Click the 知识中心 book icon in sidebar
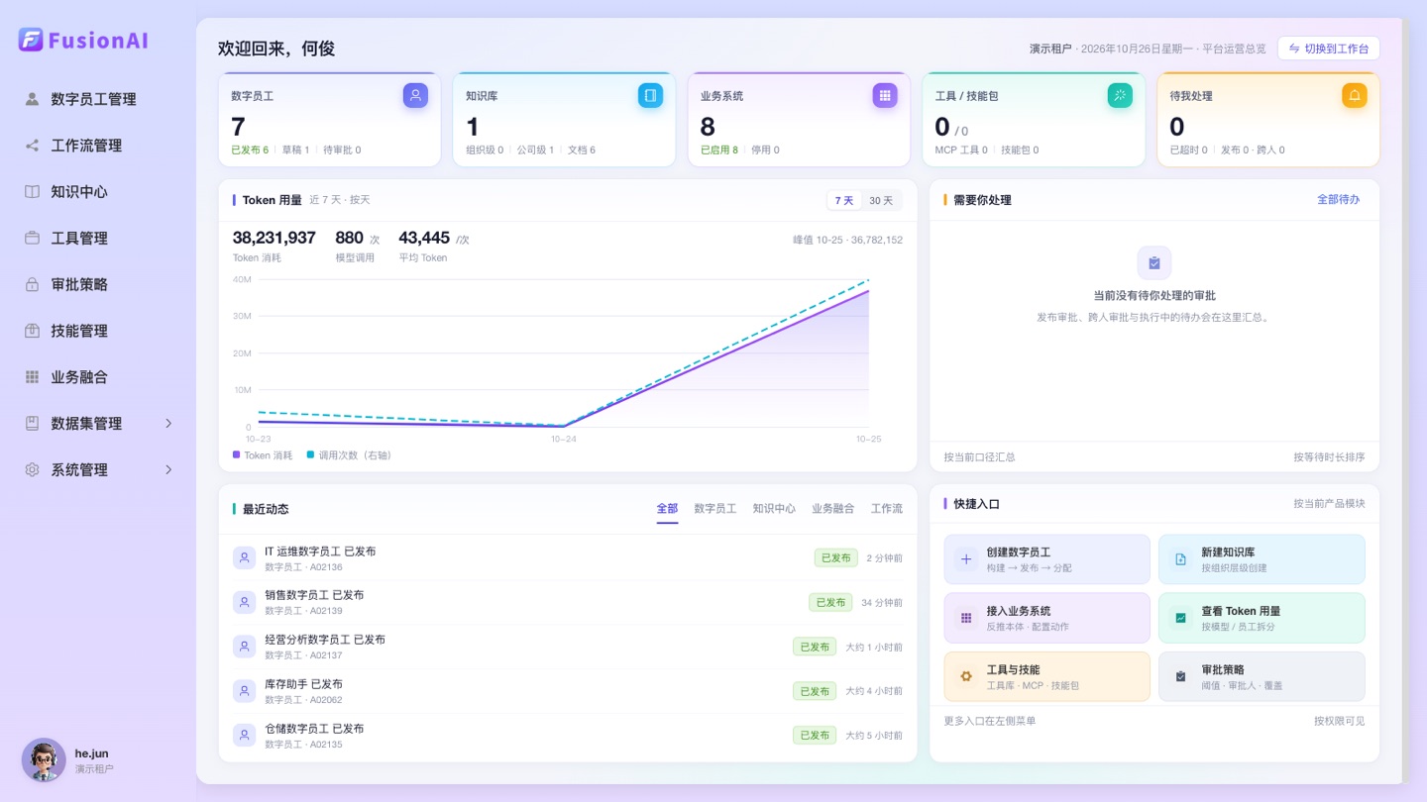This screenshot has height=802, width=1427. (32, 192)
